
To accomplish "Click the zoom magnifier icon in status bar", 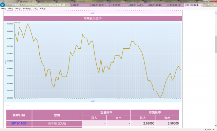I will (x=205, y=130).
